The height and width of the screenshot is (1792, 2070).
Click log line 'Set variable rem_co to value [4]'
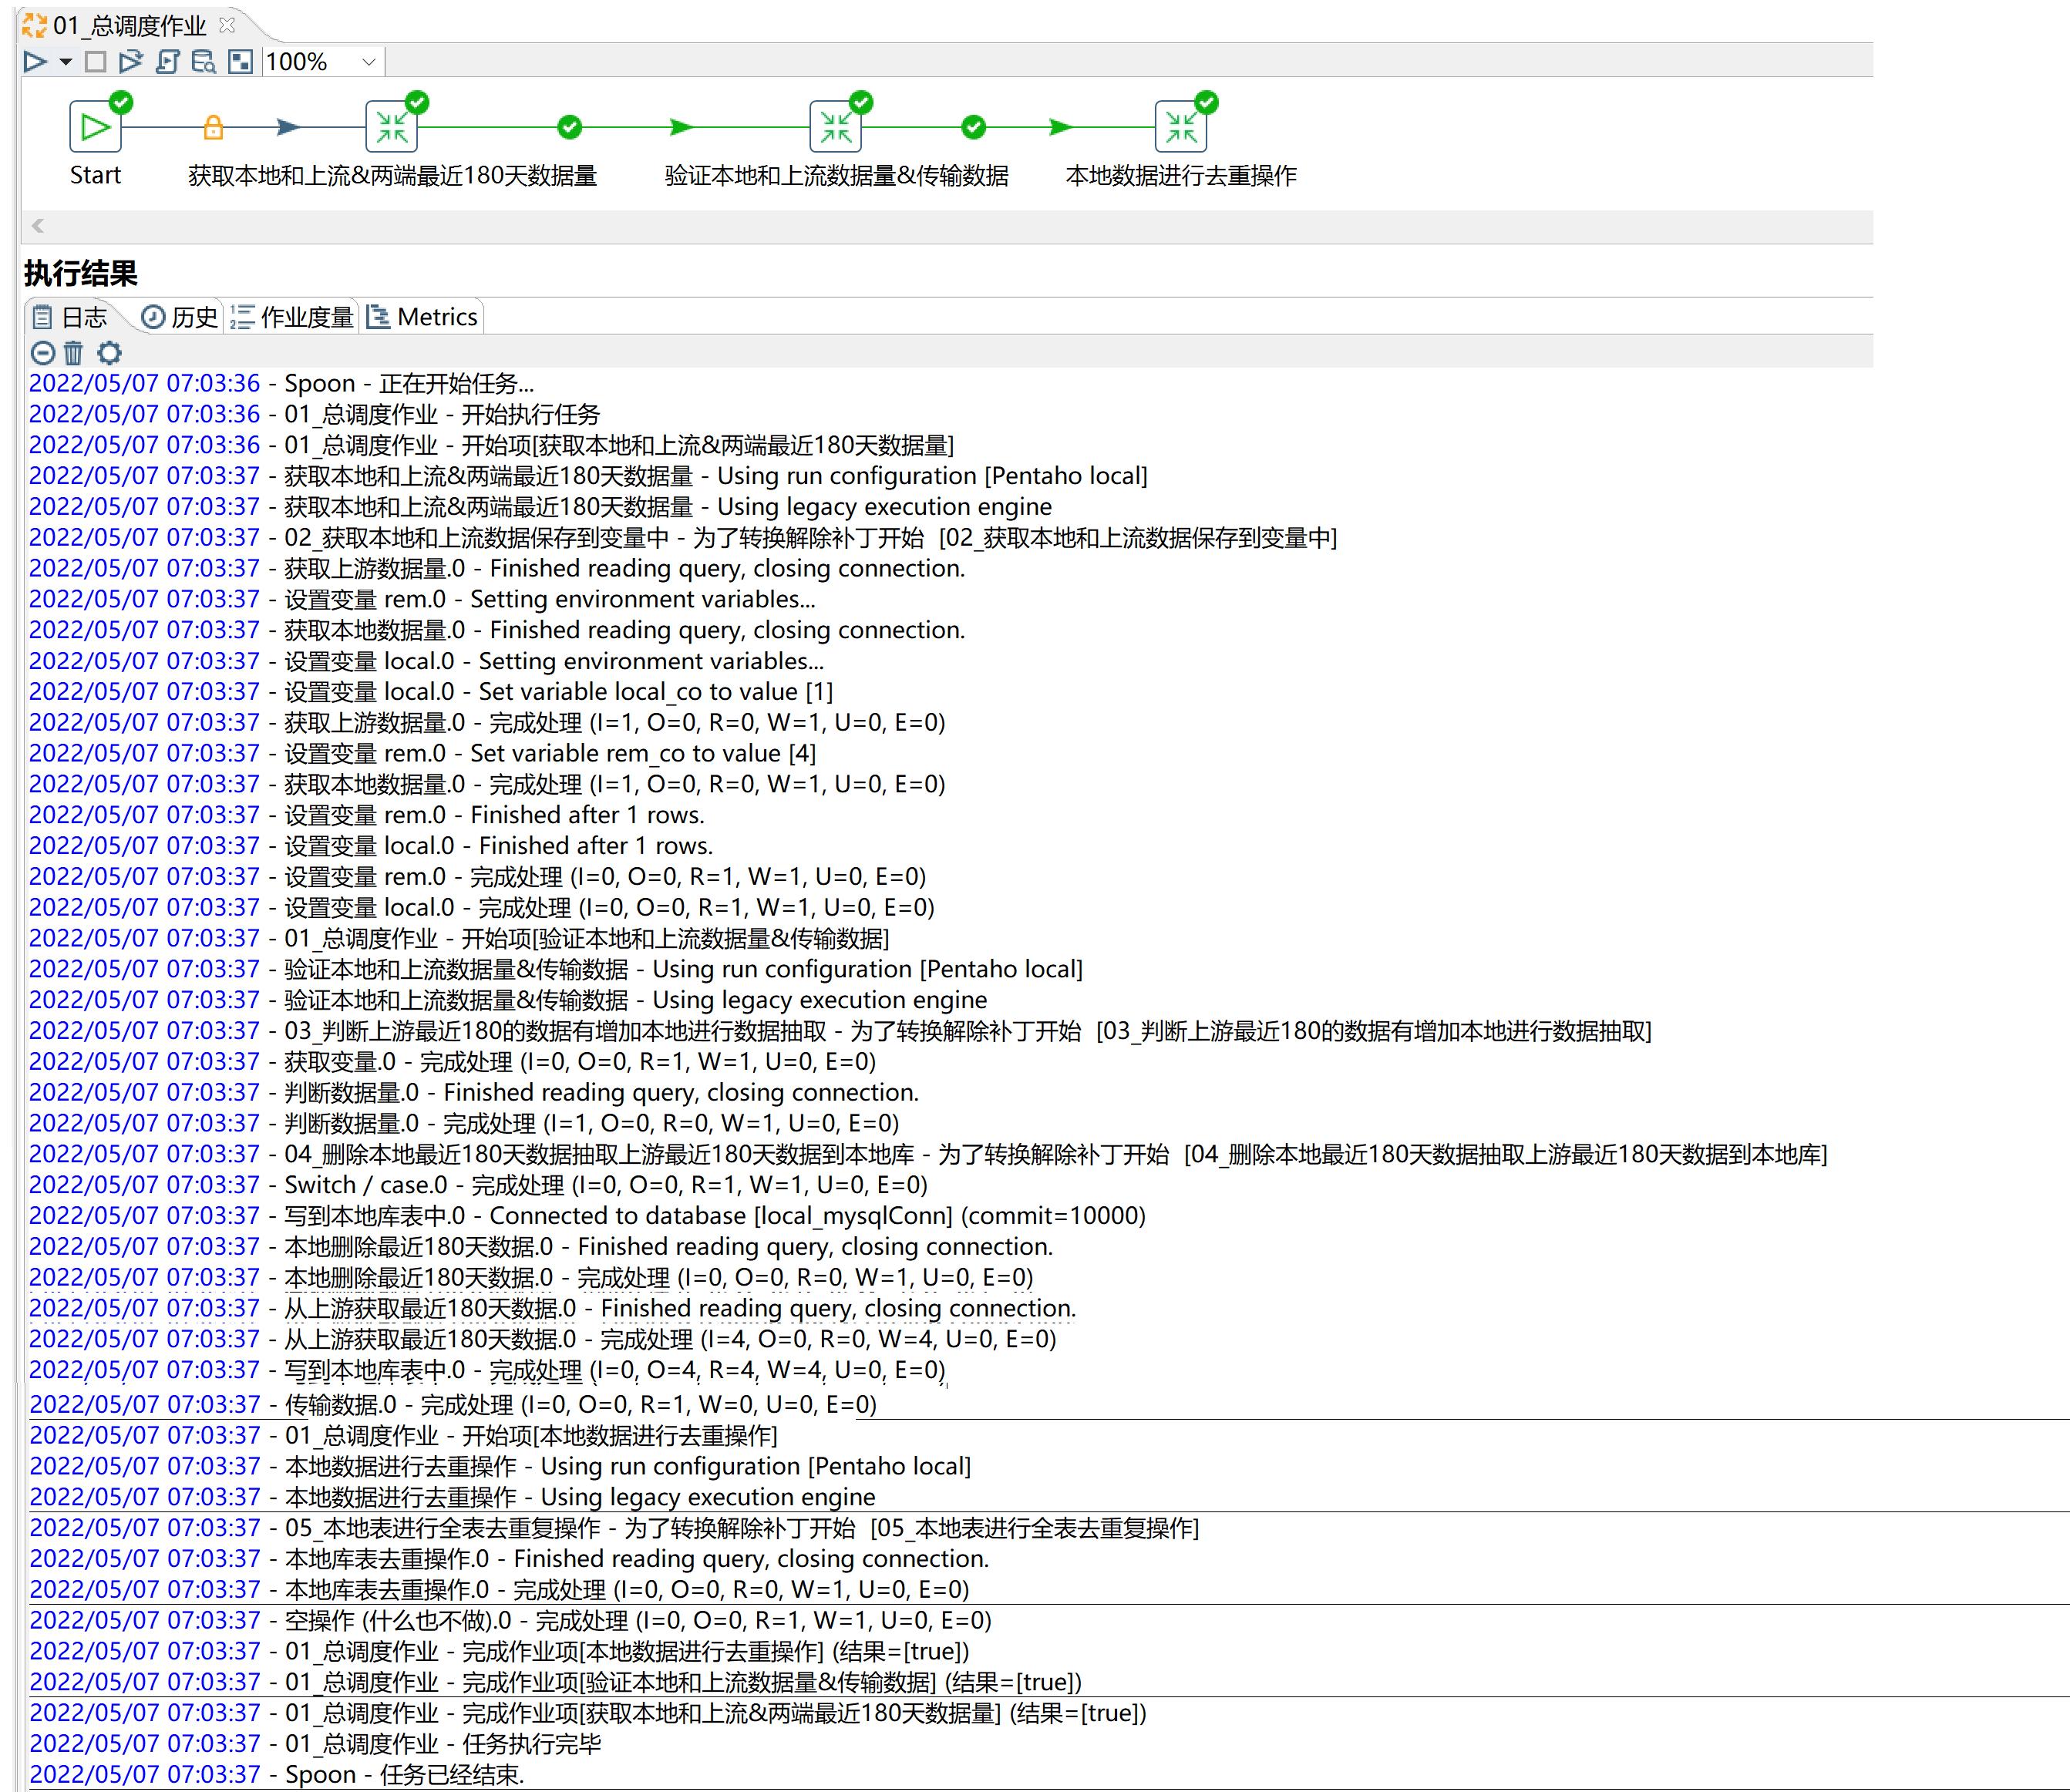423,753
